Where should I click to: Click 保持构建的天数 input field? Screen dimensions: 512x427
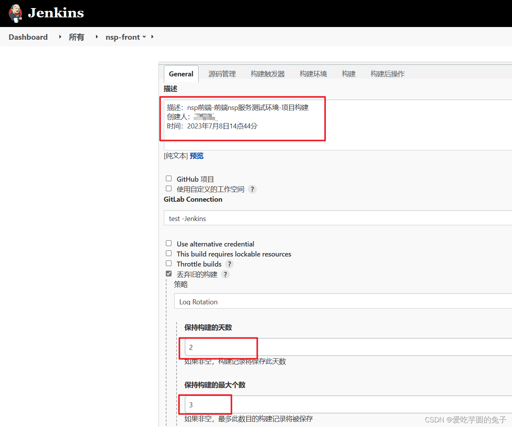click(x=348, y=347)
